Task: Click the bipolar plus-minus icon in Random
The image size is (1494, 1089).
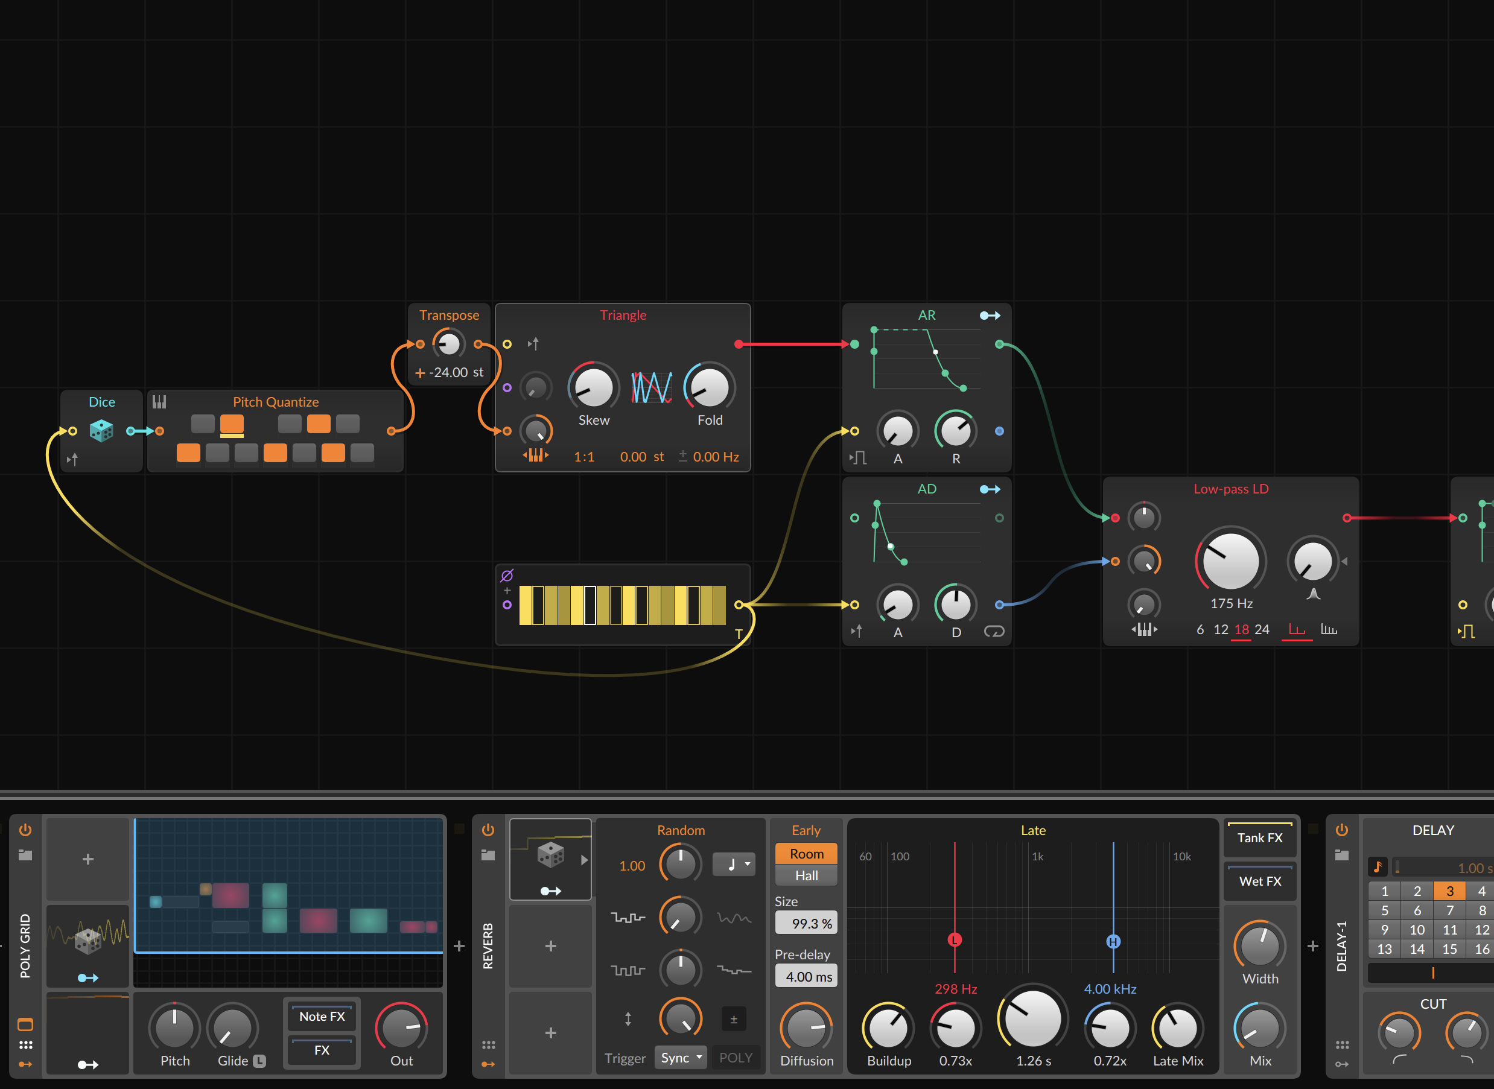Action: pyautogui.click(x=733, y=1019)
